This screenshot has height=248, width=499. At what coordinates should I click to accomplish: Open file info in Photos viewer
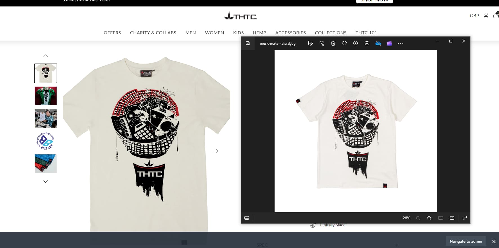tap(356, 43)
